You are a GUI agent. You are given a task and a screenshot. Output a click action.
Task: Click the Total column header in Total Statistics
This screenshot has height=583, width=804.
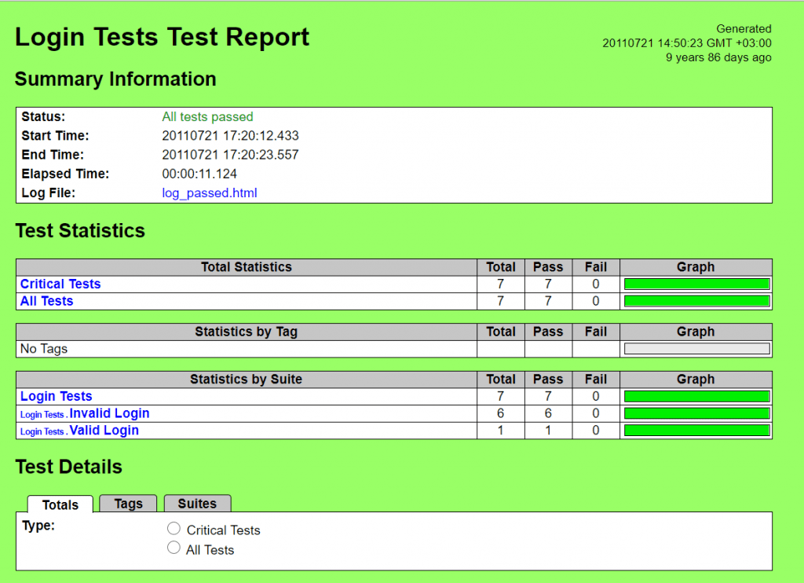pos(500,267)
